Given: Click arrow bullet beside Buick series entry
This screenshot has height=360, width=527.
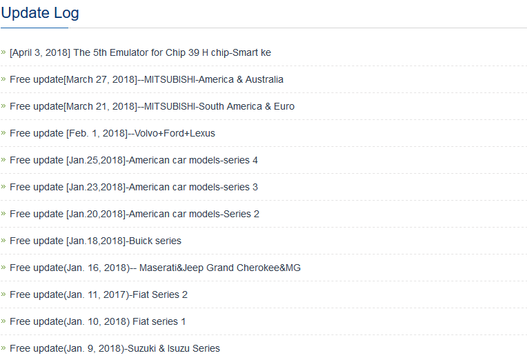Looking at the screenshot, I should tap(3, 240).
